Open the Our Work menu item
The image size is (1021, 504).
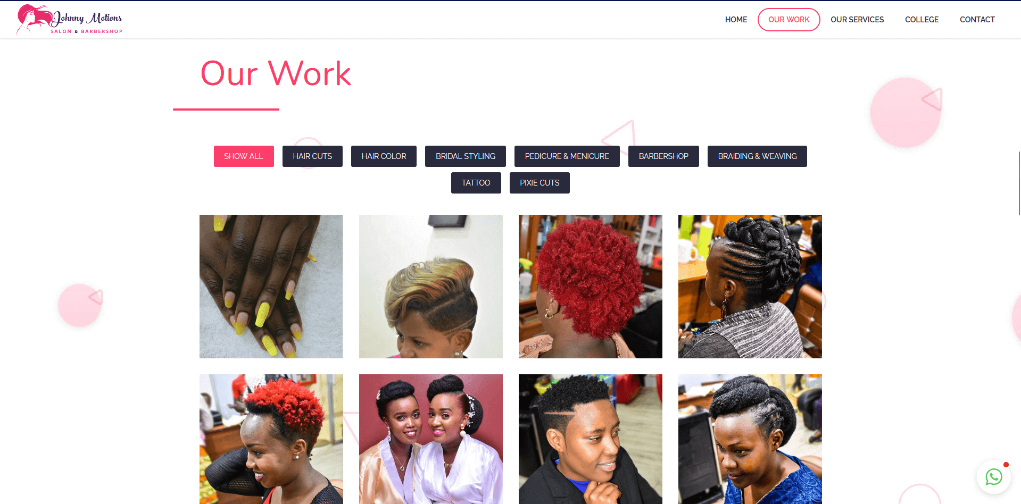[788, 20]
